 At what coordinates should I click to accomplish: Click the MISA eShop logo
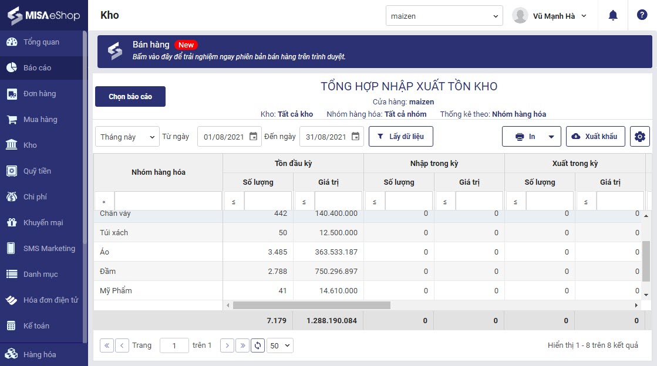pos(44,16)
